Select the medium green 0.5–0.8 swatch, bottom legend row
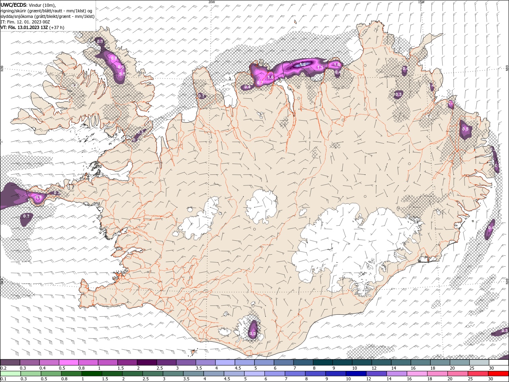The width and height of the screenshot is (509, 382). [x=51, y=374]
